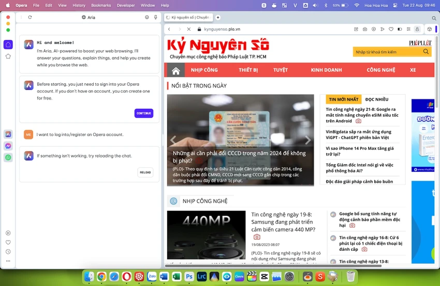Click the site home icon in red navigation bar
Image resolution: width=440 pixels, height=286 pixels.
click(x=175, y=70)
